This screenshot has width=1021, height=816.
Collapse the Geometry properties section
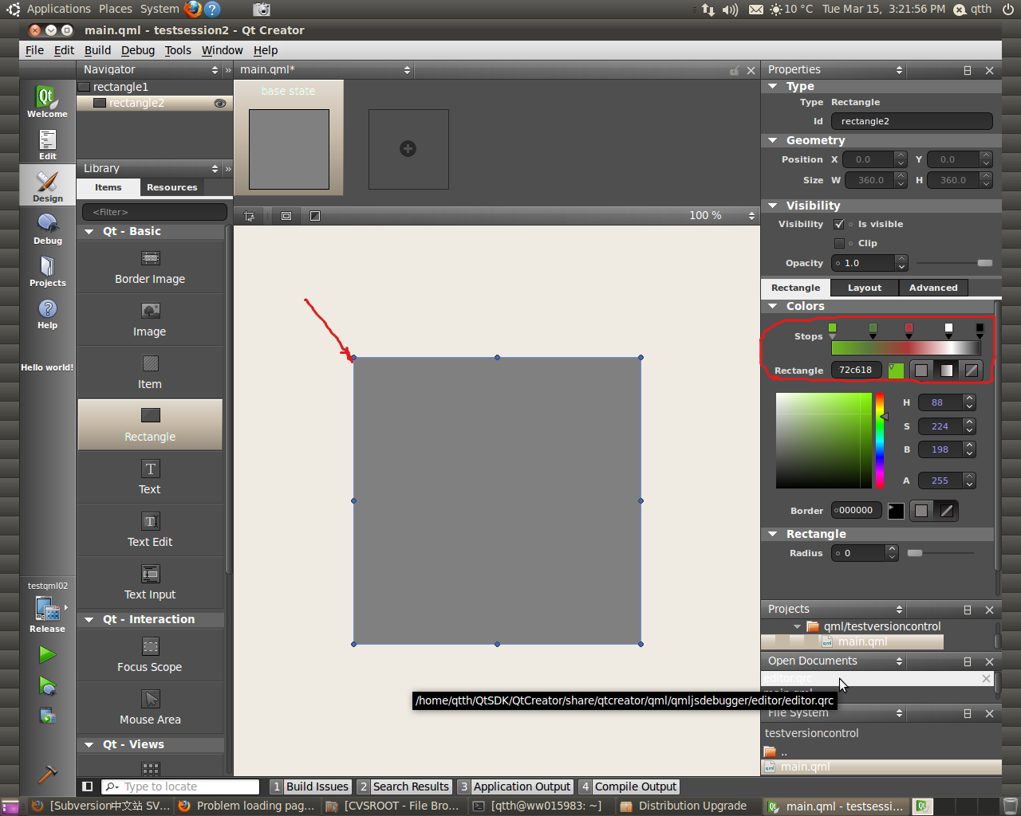tap(772, 140)
